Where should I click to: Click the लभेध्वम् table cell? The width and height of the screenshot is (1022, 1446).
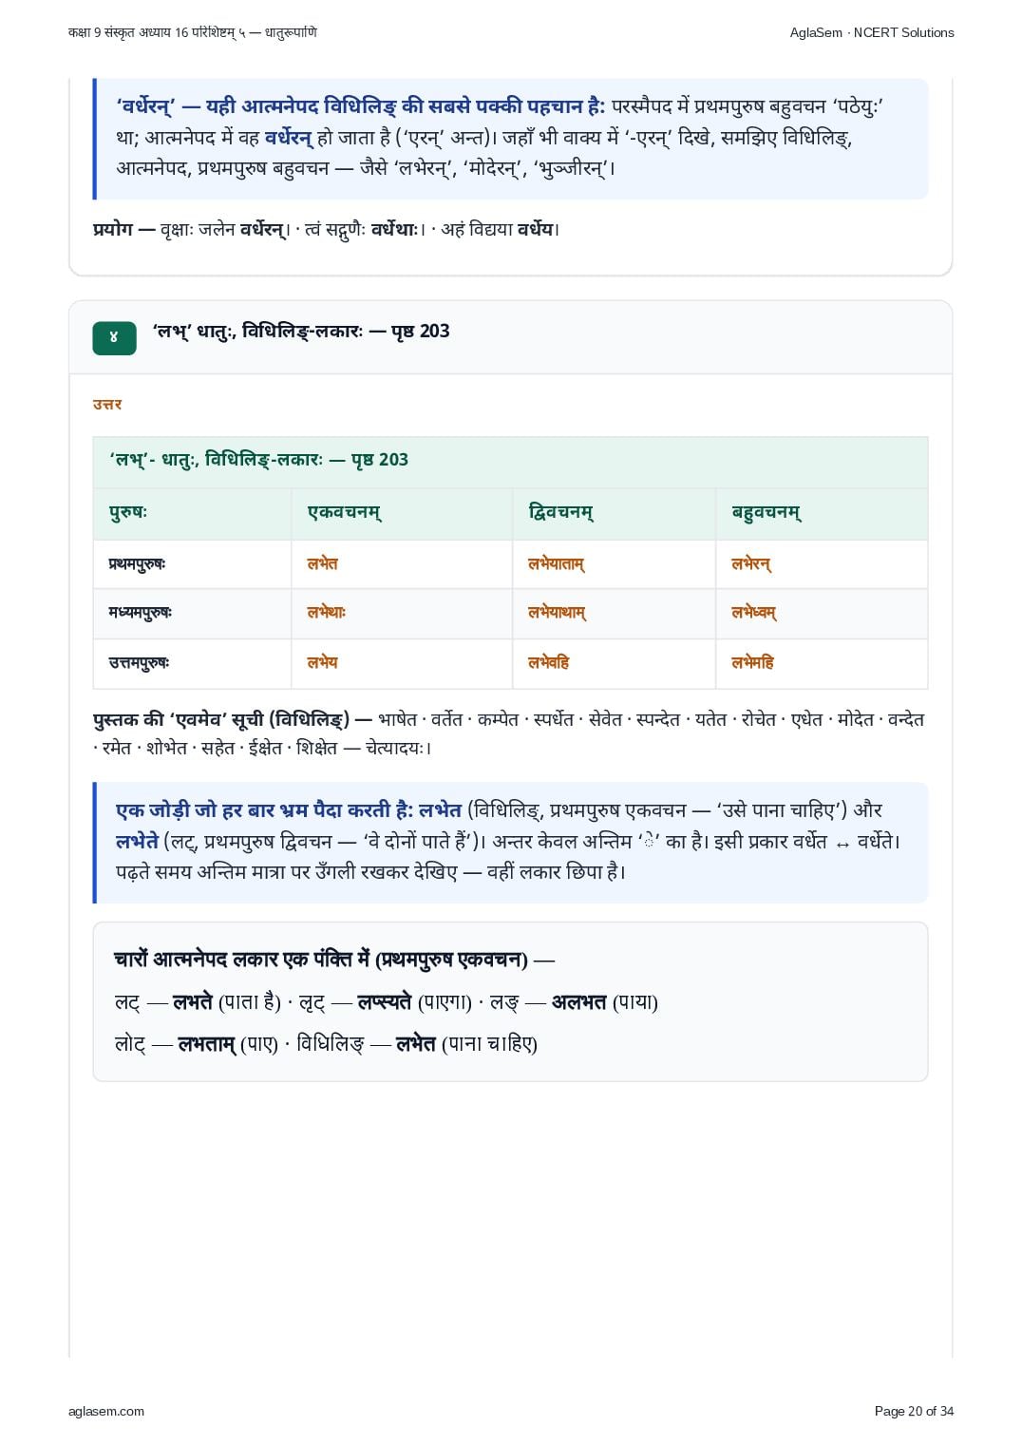[822, 614]
